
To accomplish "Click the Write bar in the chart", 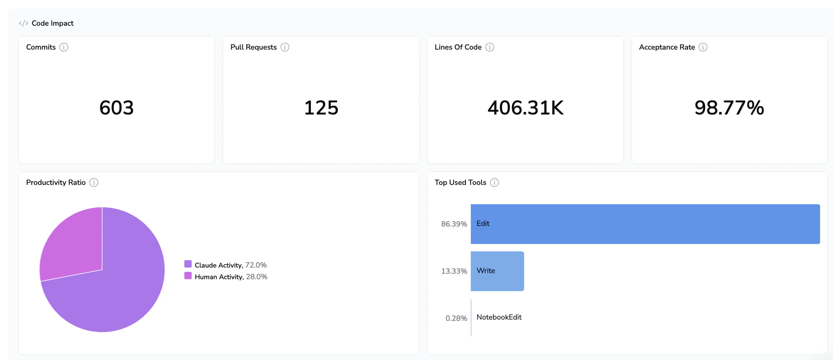I will click(497, 271).
